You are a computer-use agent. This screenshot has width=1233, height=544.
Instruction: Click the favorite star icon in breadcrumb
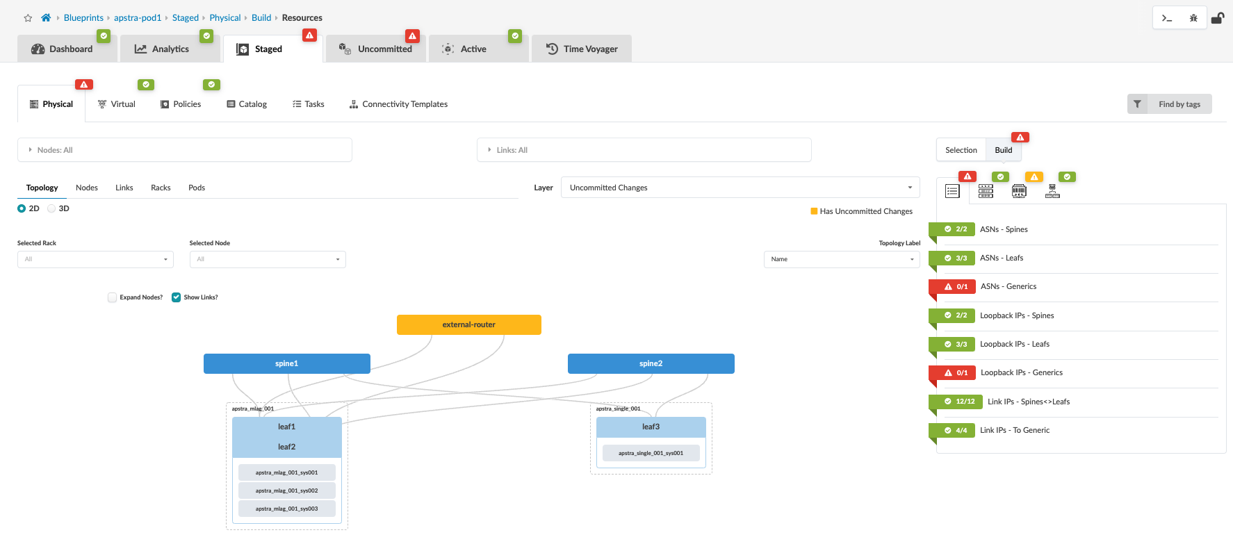[28, 18]
